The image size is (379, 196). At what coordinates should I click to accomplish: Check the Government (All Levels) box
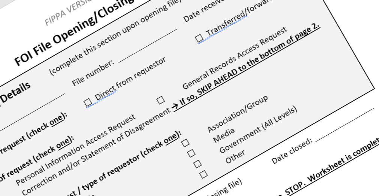(198, 164)
